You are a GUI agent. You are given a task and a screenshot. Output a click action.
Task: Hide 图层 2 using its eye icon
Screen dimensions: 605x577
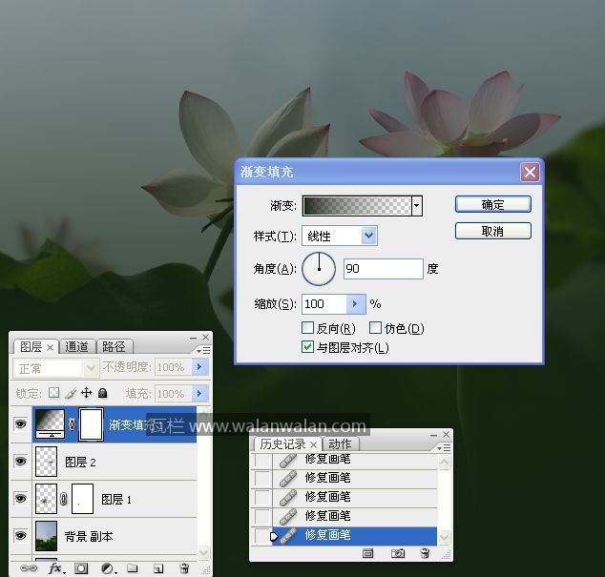tap(20, 462)
